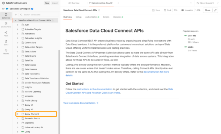Open the Specs sidebar panel
221x134 pixels.
pyautogui.click(x=6, y=43)
